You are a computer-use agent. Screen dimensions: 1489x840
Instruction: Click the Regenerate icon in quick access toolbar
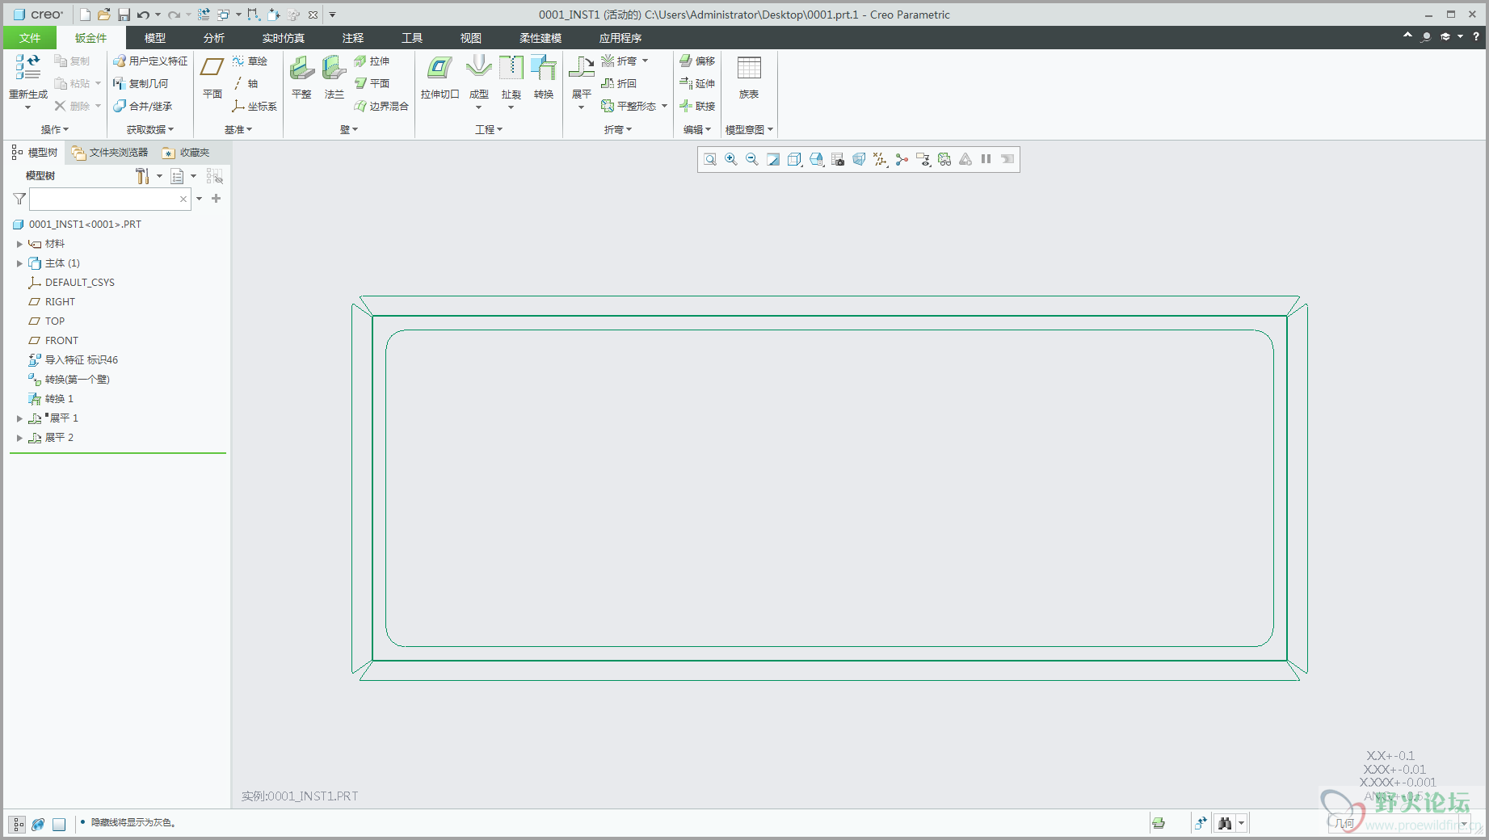204,15
